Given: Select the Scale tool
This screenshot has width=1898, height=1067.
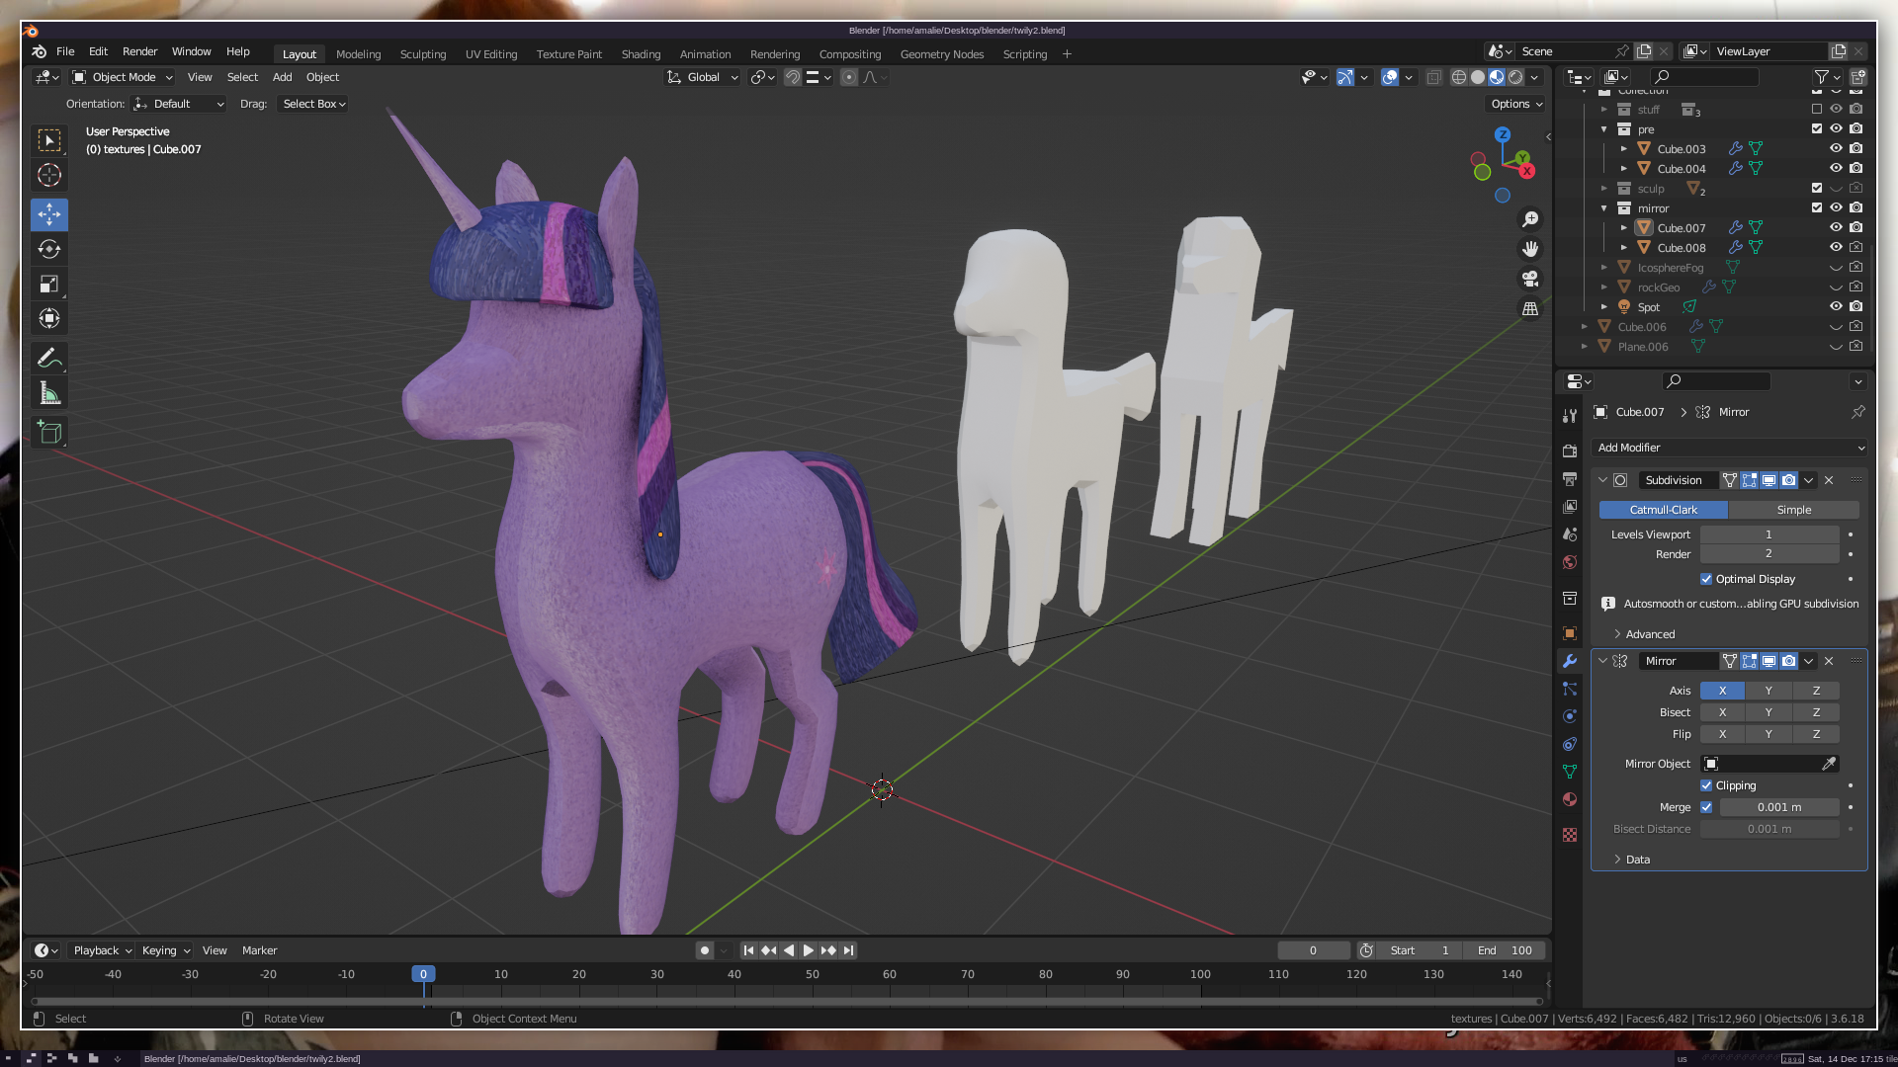Looking at the screenshot, I should click(x=49, y=285).
